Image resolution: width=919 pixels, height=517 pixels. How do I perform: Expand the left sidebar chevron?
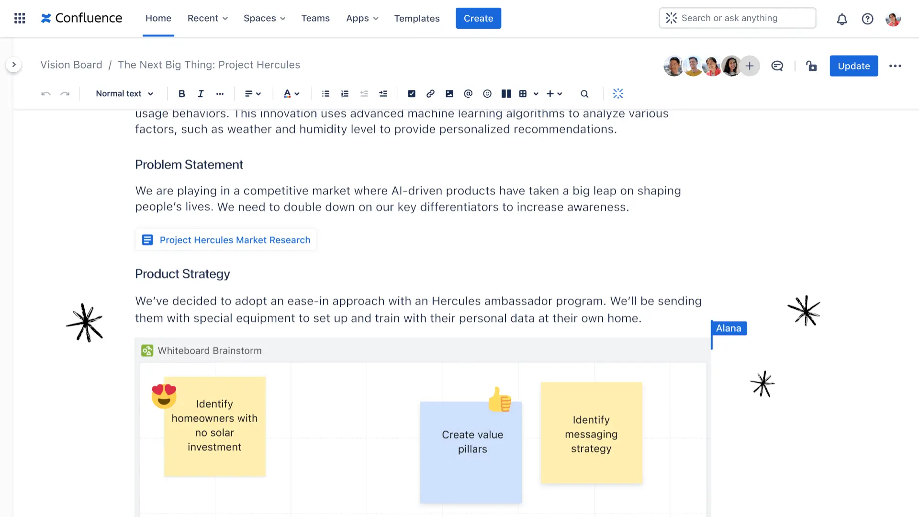[14, 65]
